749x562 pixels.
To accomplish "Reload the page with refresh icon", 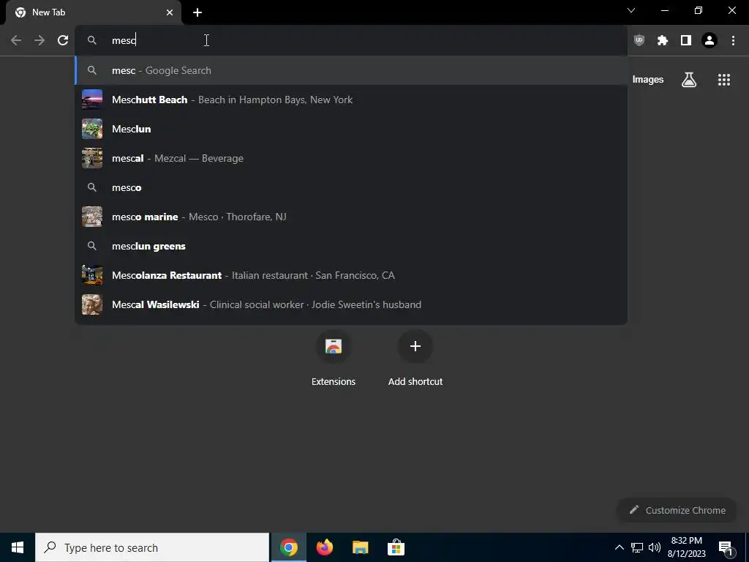I will point(63,40).
